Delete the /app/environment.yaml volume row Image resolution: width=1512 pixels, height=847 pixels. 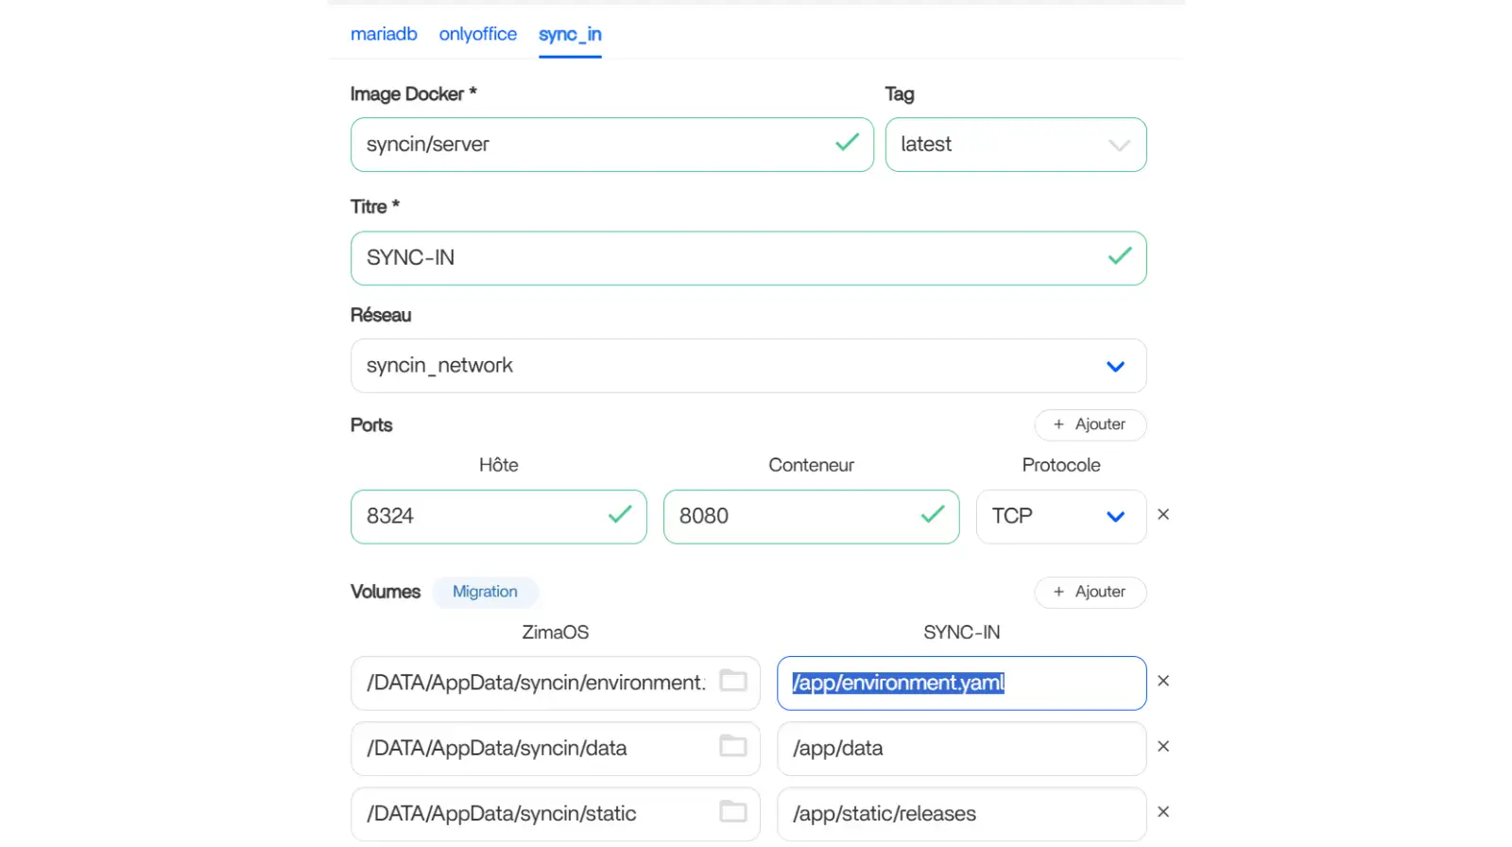[1163, 682]
